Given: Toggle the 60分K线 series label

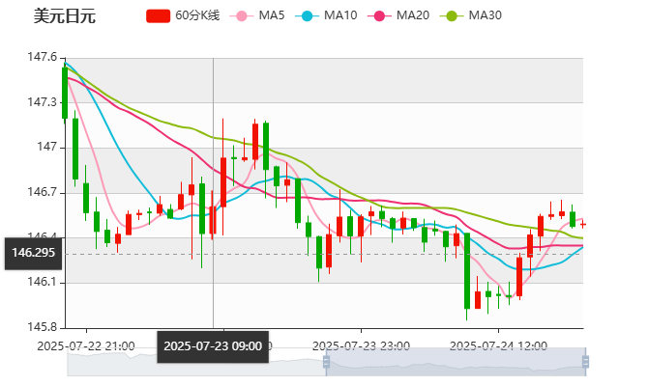Looking at the screenshot, I should pos(198,15).
